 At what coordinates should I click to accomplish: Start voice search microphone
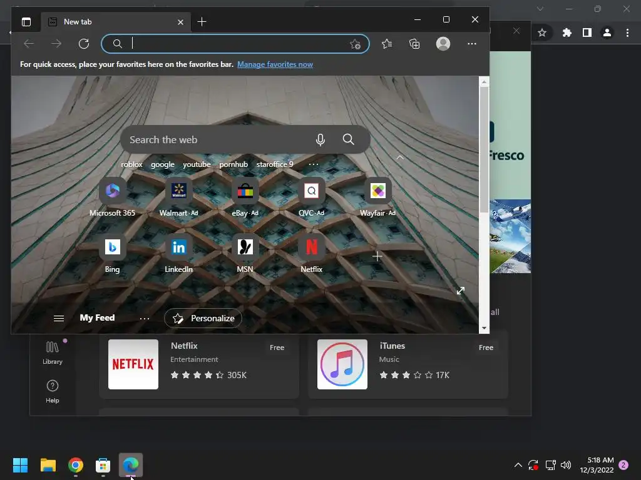click(x=320, y=139)
